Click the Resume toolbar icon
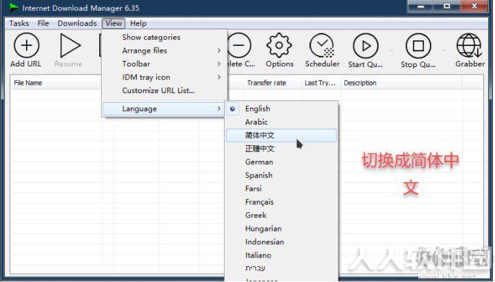Image resolution: width=495 pixels, height=282 pixels. tap(69, 46)
